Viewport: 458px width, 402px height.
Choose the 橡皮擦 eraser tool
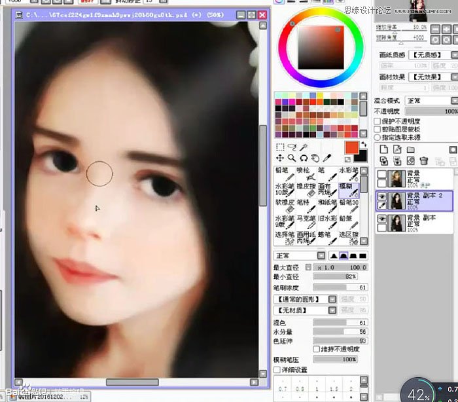[306, 190]
